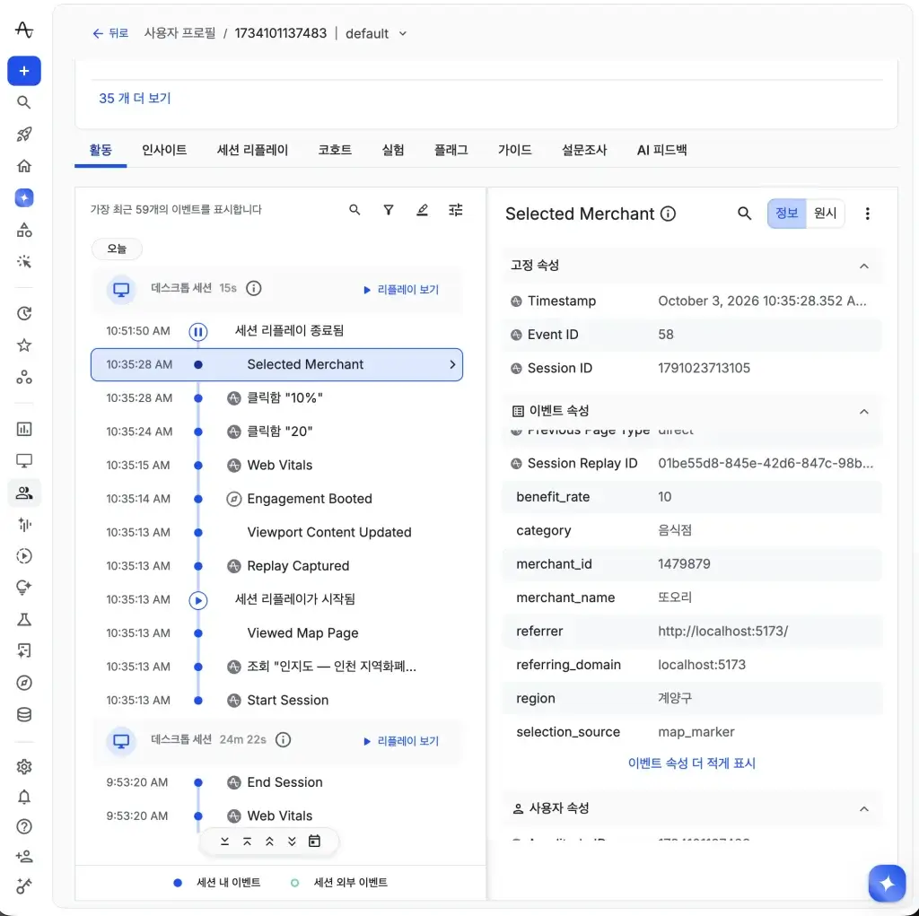Open the recent history clock icon
Image resolution: width=919 pixels, height=916 pixels.
[24, 313]
